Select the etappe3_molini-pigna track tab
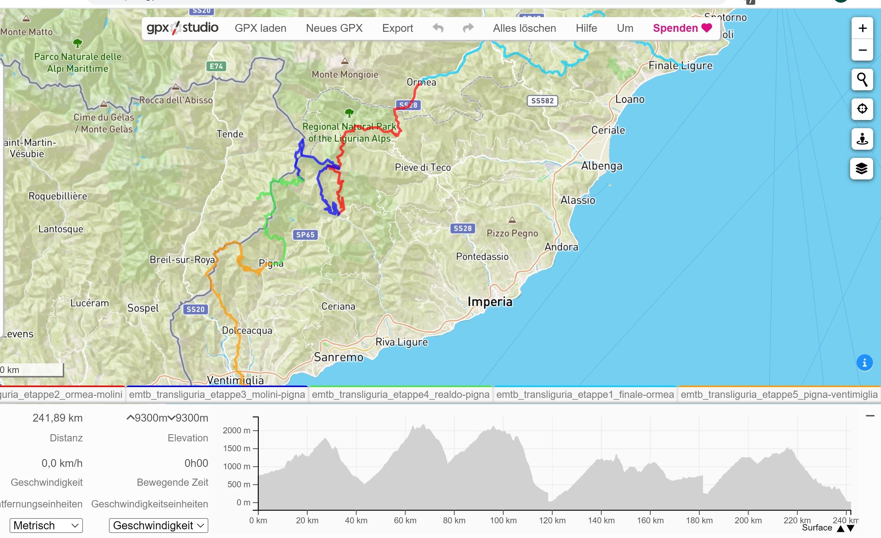Image resolution: width=881 pixels, height=538 pixels. [x=217, y=394]
